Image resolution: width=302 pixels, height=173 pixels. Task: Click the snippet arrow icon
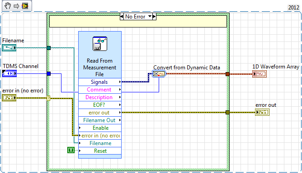[x=16, y=6]
